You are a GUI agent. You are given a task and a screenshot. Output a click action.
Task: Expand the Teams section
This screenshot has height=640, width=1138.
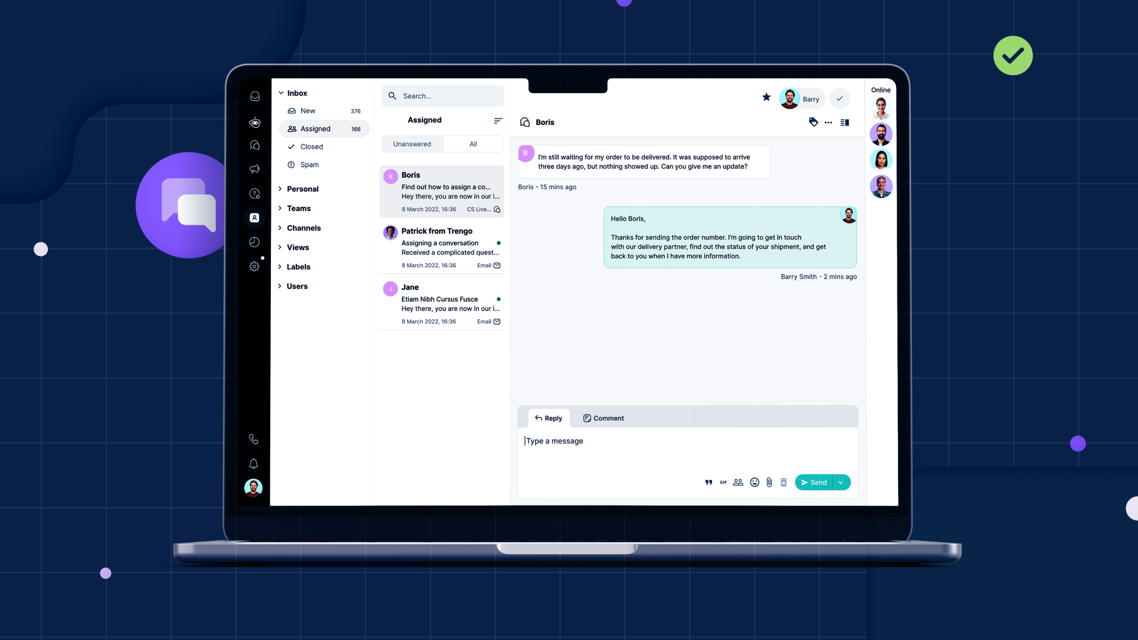pyautogui.click(x=299, y=209)
